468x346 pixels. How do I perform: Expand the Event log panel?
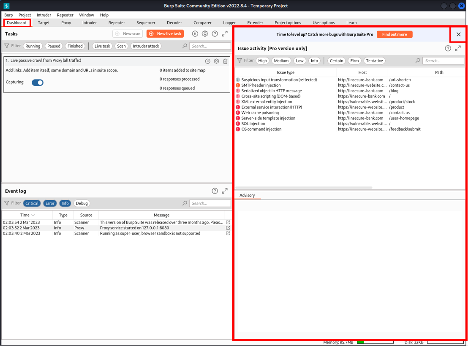(225, 191)
